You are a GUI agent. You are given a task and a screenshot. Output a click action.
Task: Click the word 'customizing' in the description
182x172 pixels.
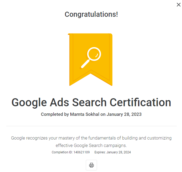(159, 138)
